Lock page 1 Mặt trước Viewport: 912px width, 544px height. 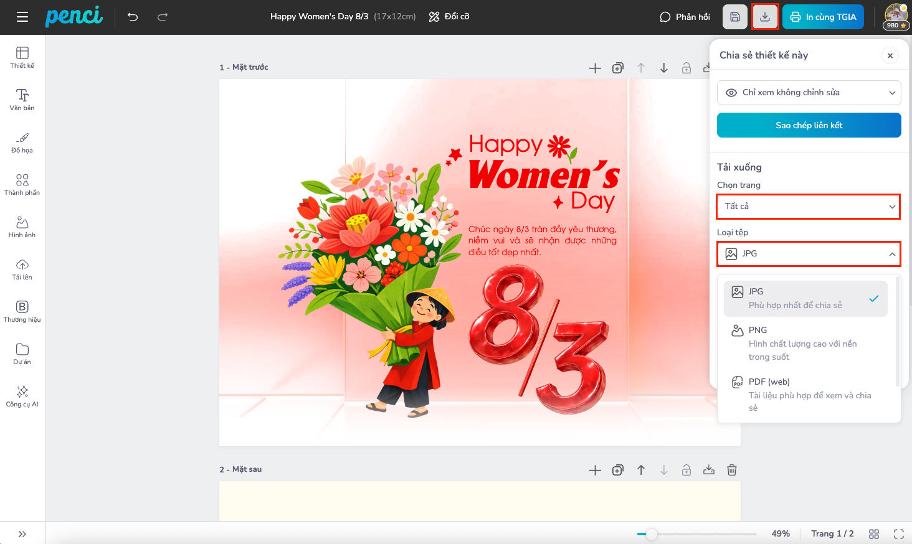coord(686,68)
